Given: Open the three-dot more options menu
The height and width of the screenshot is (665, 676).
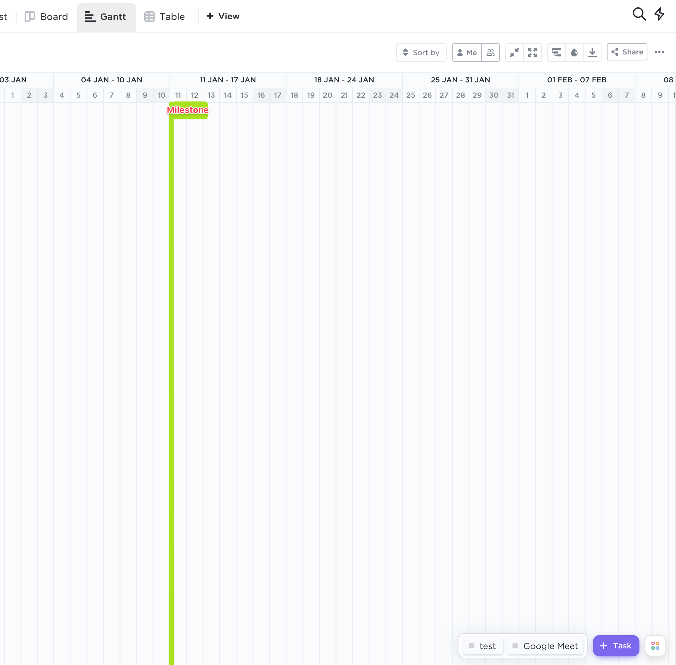Looking at the screenshot, I should tap(659, 52).
